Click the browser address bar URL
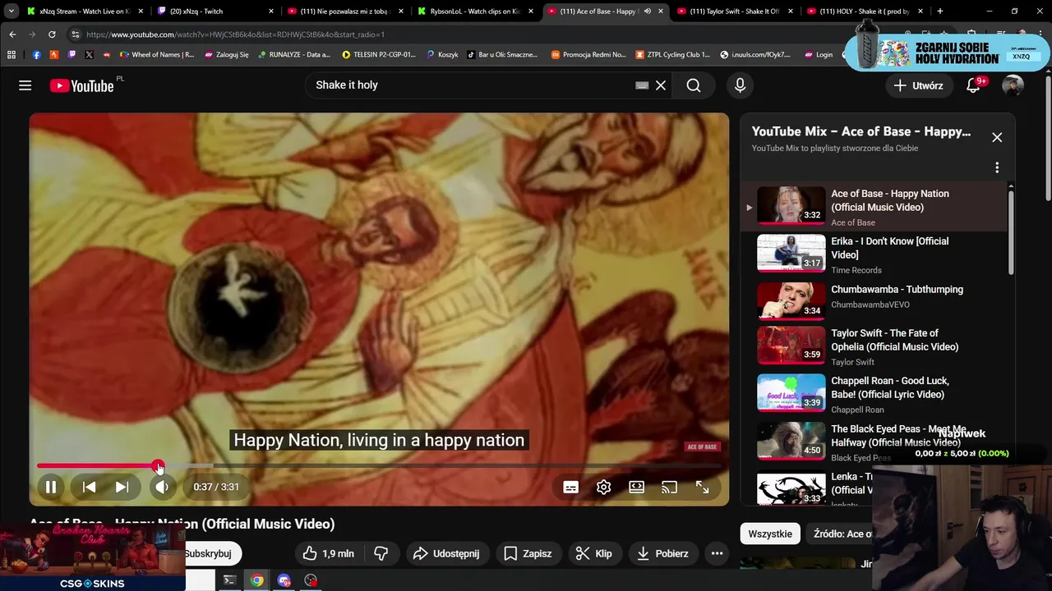Image resolution: width=1052 pixels, height=591 pixels. (x=235, y=34)
